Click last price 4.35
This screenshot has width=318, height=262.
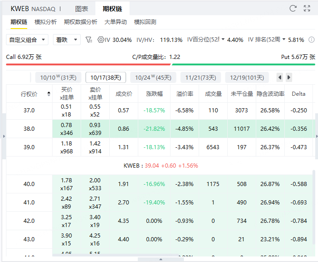pos(124,221)
